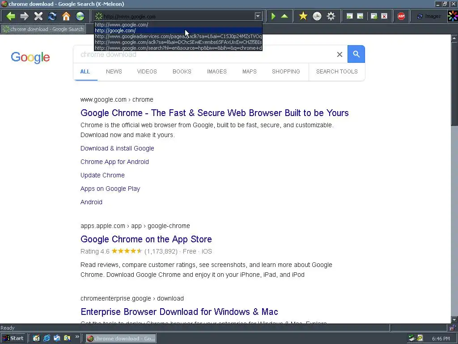This screenshot has width=458, height=344.
Task: Choose google.com/aclk URL suggestion
Action: [x=178, y=42]
